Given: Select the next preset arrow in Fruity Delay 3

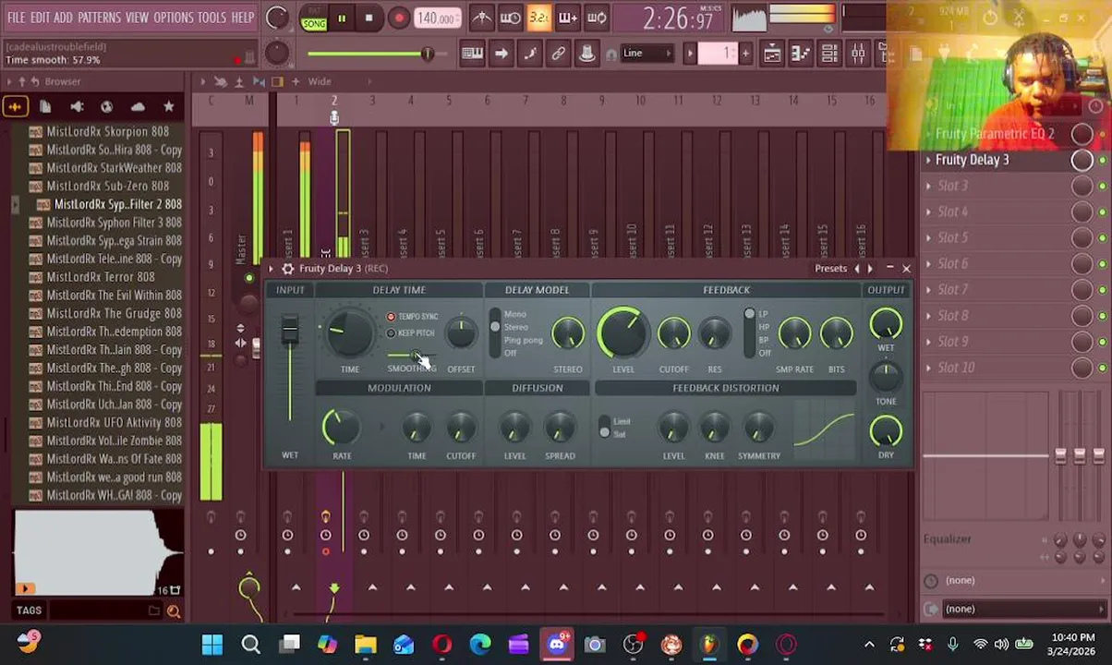Looking at the screenshot, I should coord(869,269).
